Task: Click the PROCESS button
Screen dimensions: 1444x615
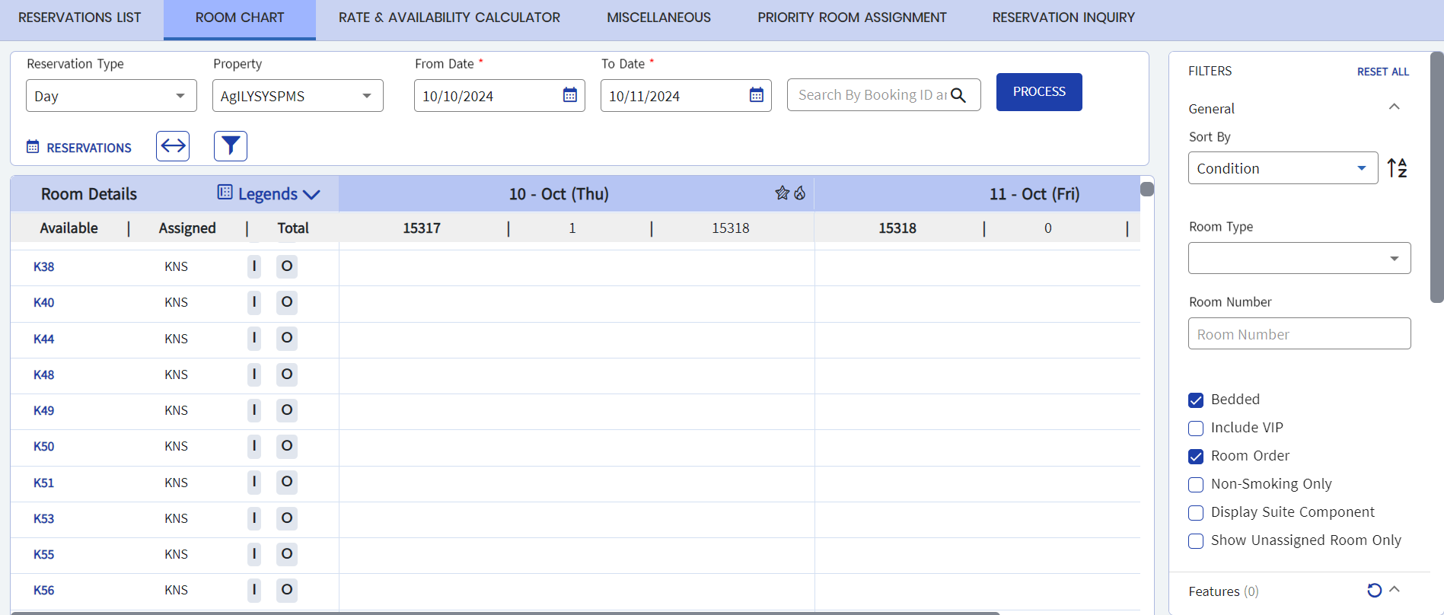Action: pyautogui.click(x=1038, y=92)
